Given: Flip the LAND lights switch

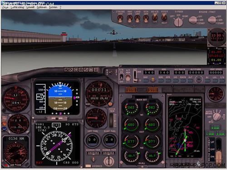Looking at the screenshot, I should point(137,19).
